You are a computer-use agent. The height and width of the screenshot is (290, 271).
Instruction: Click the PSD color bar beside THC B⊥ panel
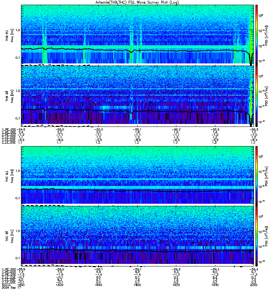[x=257, y=176]
